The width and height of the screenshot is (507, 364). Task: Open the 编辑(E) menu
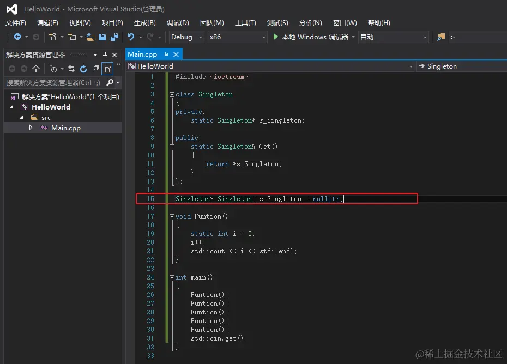[47, 23]
